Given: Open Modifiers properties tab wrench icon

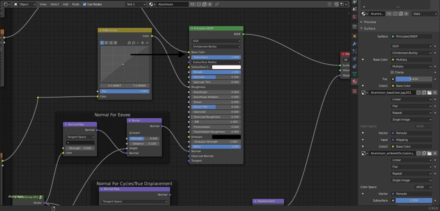Looking at the screenshot, I should coord(355,44).
